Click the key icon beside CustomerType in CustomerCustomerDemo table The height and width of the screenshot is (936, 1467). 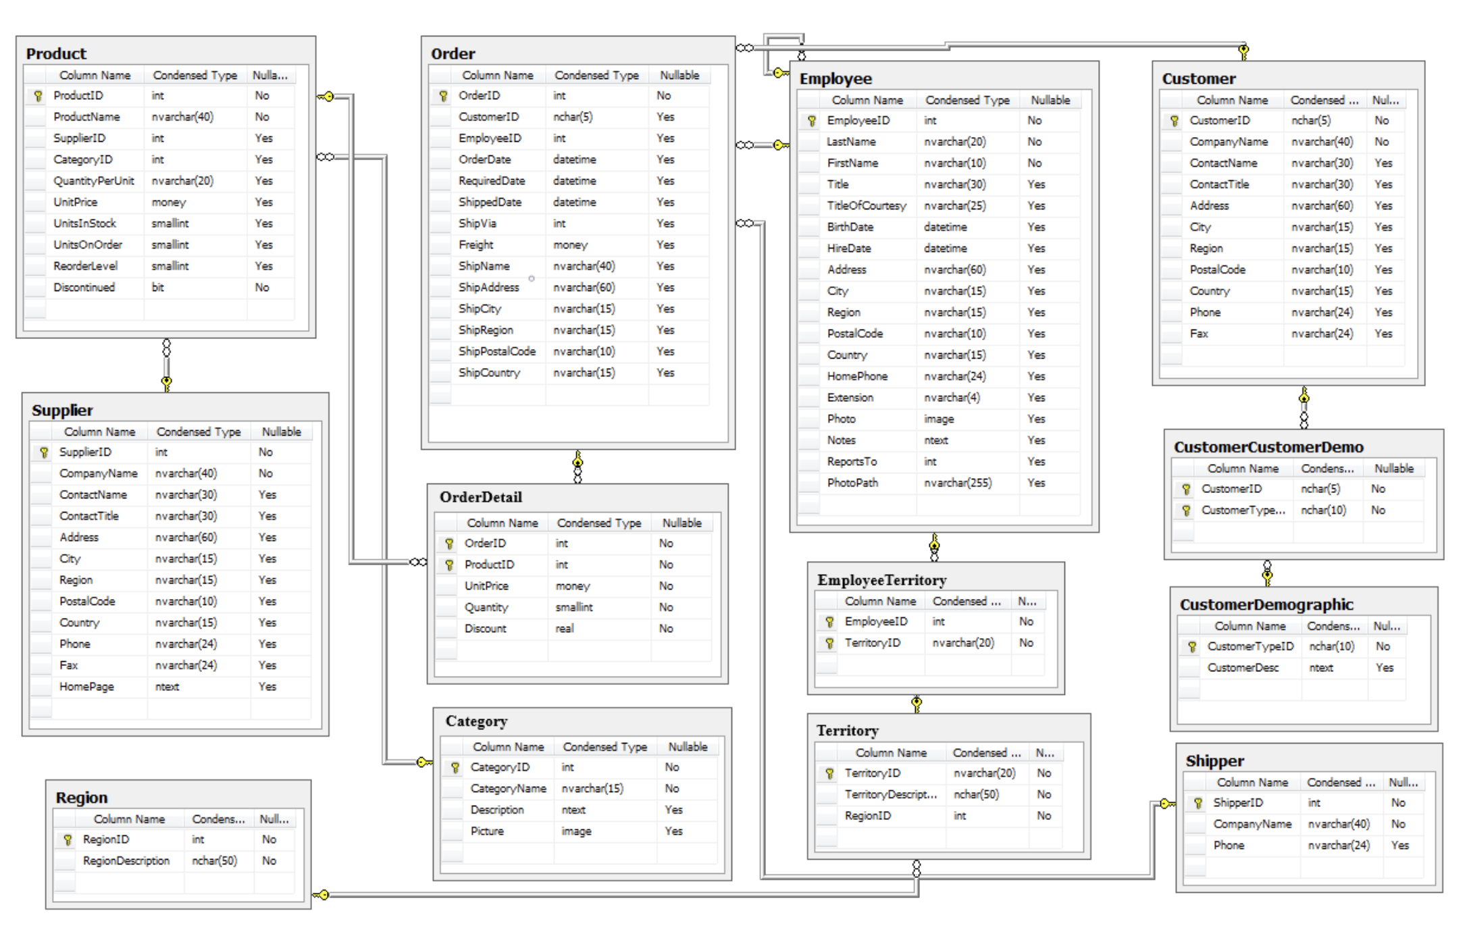tap(1186, 511)
